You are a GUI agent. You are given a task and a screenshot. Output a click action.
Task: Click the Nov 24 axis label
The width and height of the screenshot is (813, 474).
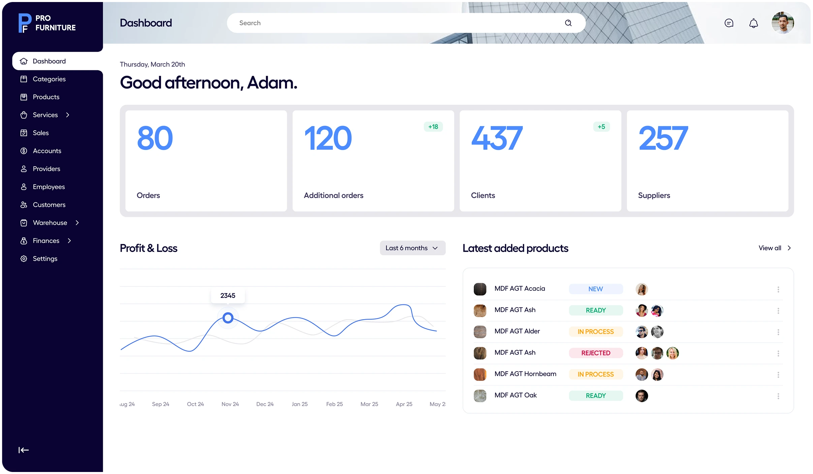tap(230, 404)
